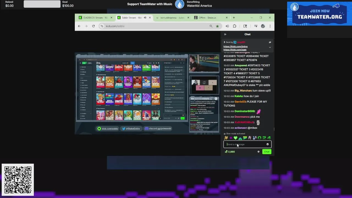Click the 2,880 channel points icon
The image size is (352, 198).
click(226, 152)
